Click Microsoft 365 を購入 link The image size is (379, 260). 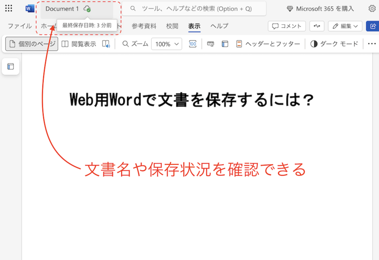click(x=320, y=9)
